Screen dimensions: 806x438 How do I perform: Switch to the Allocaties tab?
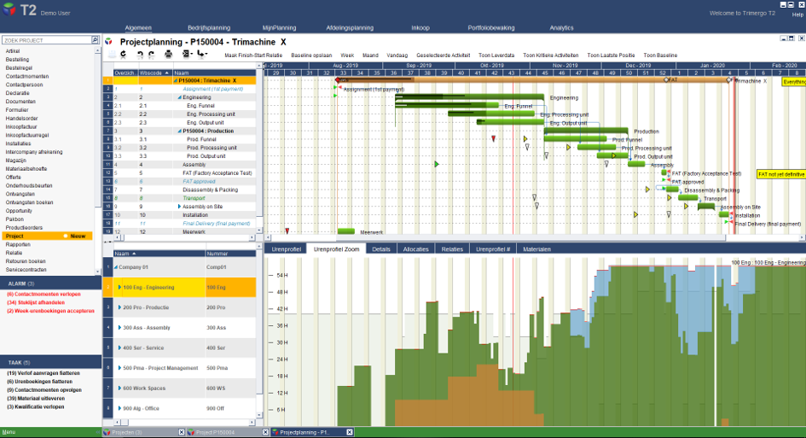(415, 249)
